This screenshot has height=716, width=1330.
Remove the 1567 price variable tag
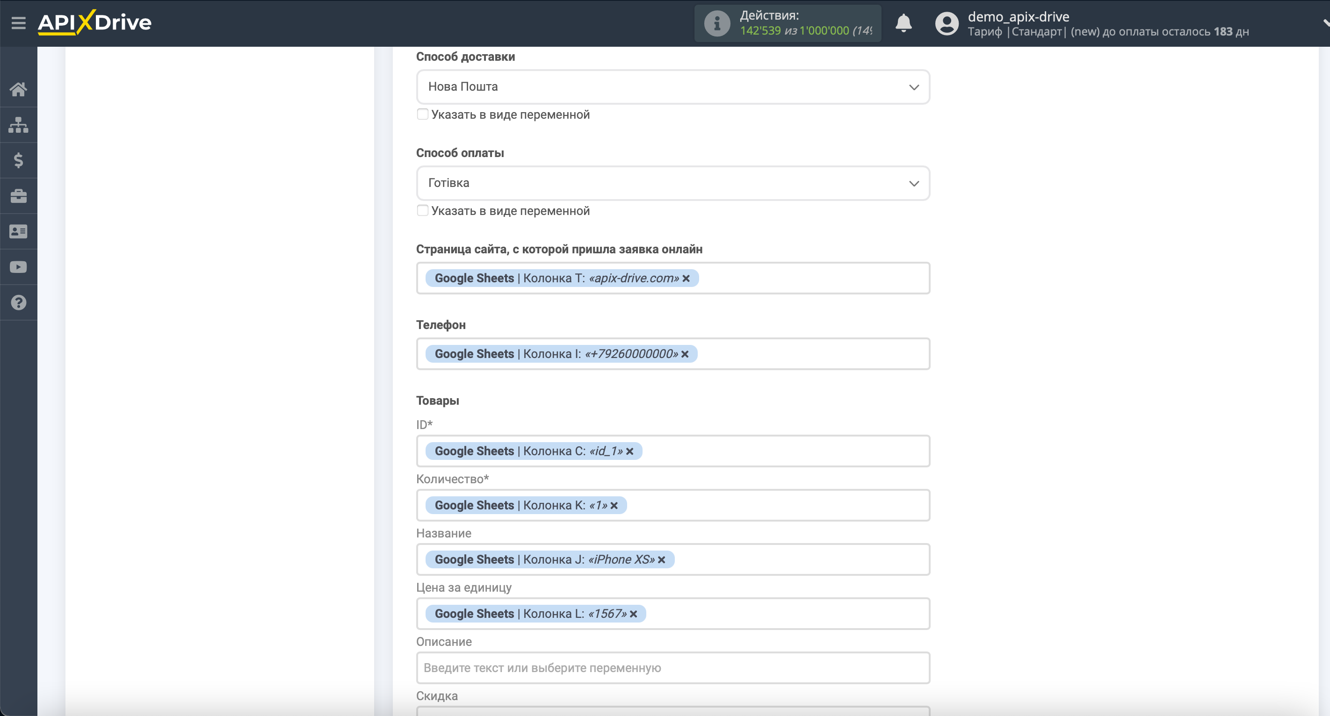tap(634, 614)
